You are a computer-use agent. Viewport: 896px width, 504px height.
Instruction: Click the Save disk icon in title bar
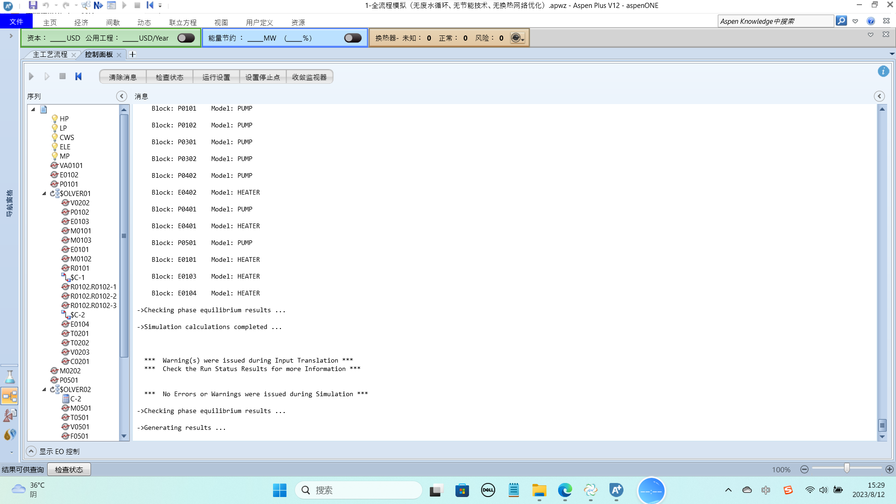[33, 6]
